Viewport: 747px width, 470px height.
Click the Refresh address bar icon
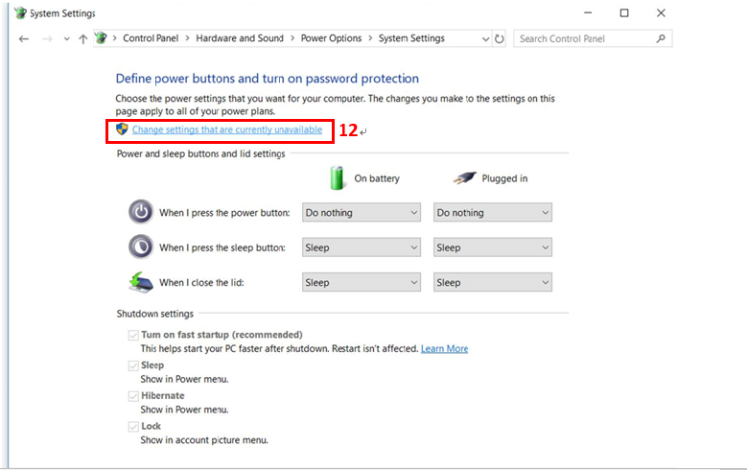click(x=499, y=39)
